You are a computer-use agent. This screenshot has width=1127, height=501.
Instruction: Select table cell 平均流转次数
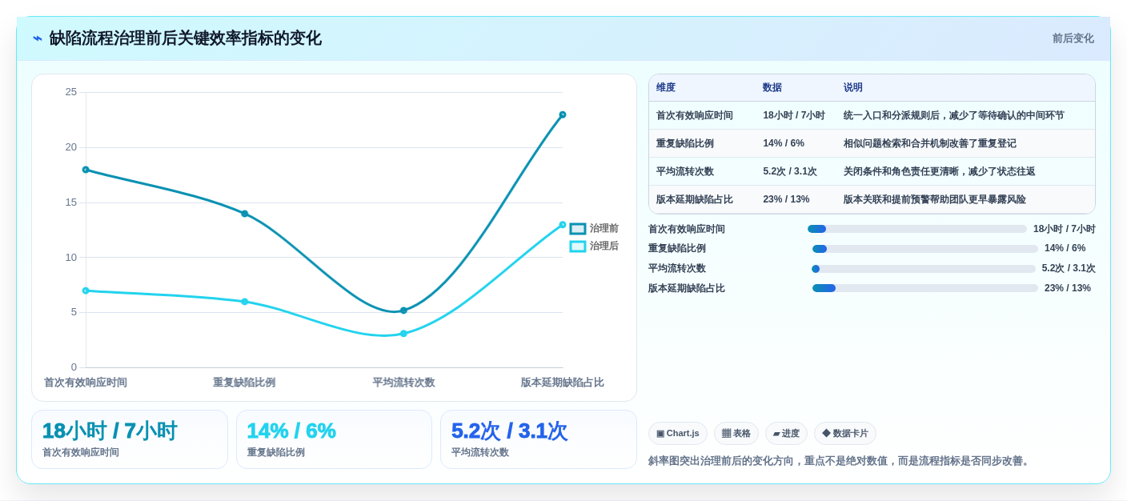pyautogui.click(x=685, y=171)
